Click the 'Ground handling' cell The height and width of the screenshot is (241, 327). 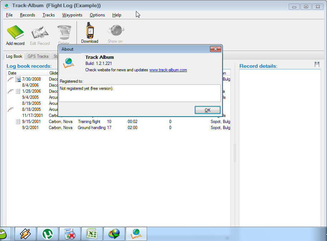point(92,128)
